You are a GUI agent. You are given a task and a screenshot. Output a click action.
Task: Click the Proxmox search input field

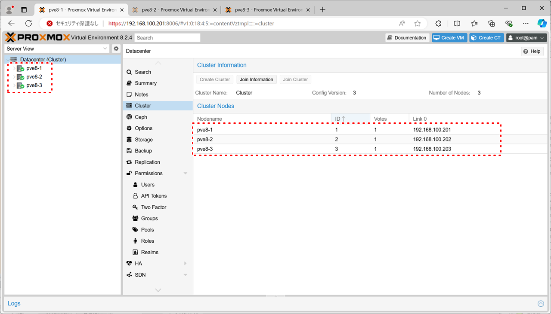point(167,38)
